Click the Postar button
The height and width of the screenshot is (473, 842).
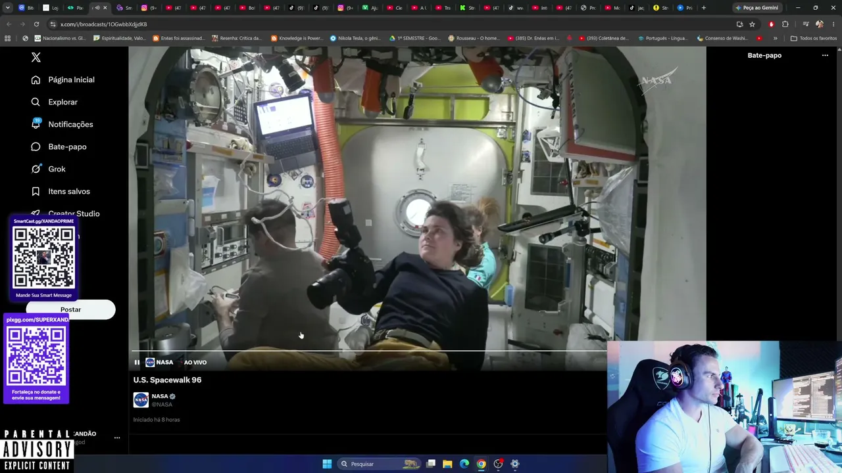[70, 309]
